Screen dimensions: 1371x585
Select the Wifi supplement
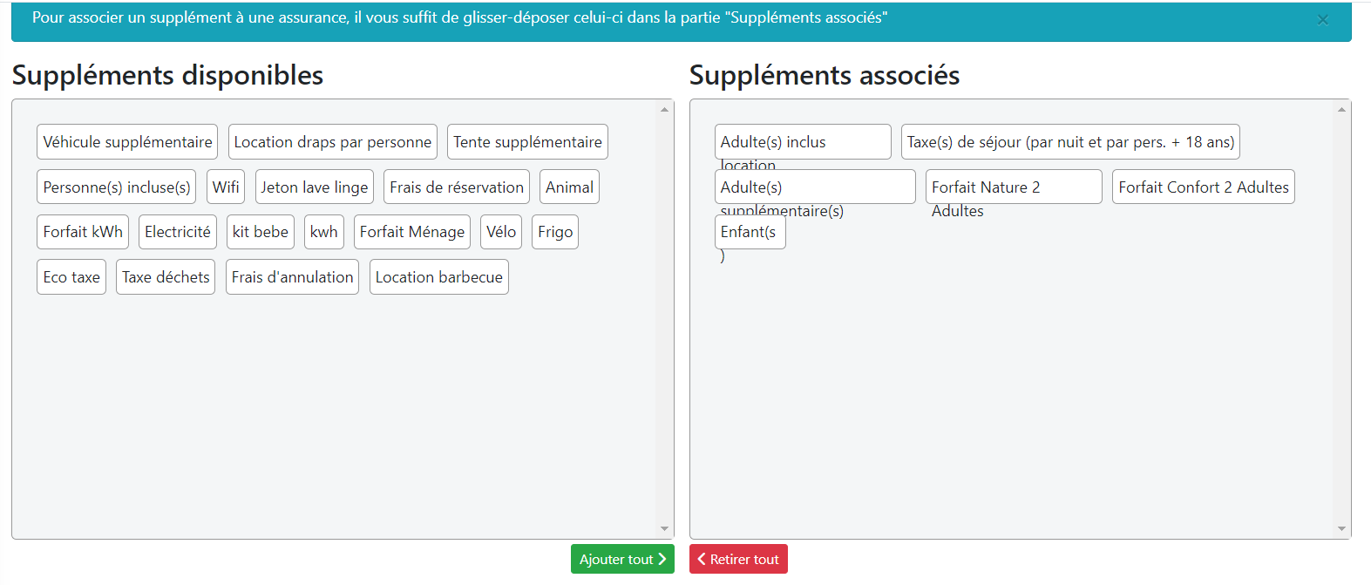click(x=226, y=187)
